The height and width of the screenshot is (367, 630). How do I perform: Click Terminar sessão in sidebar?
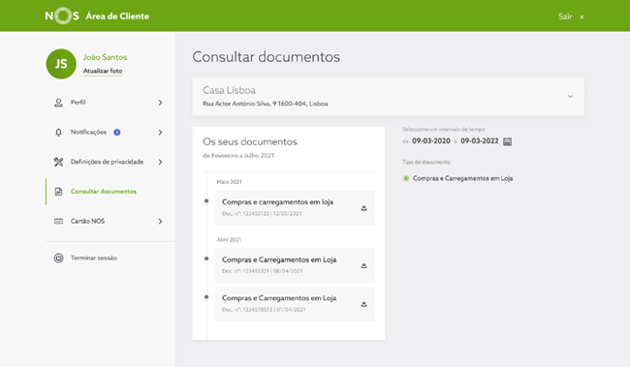click(94, 258)
